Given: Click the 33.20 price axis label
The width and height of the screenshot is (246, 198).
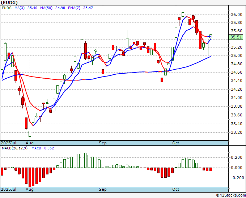Looking at the screenshot, I should pos(237,132).
